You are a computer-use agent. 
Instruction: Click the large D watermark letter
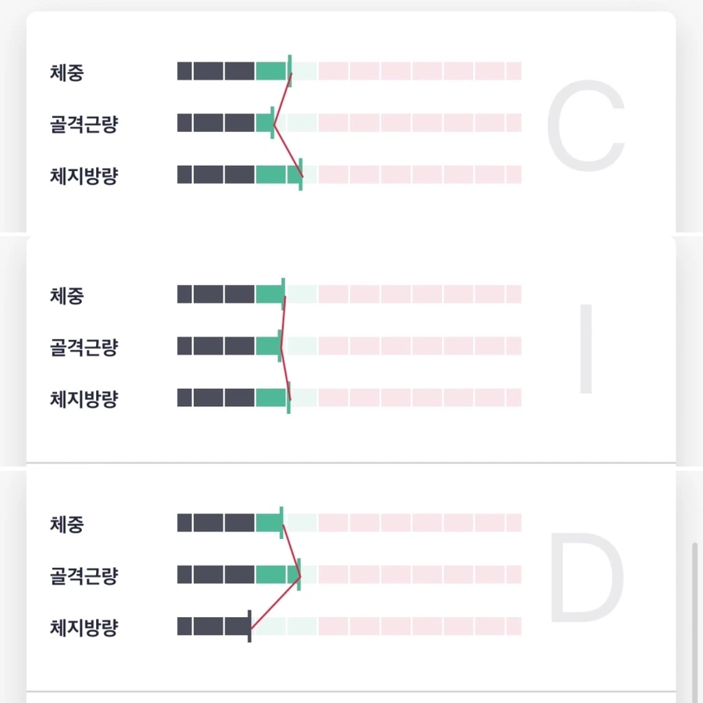coord(585,576)
